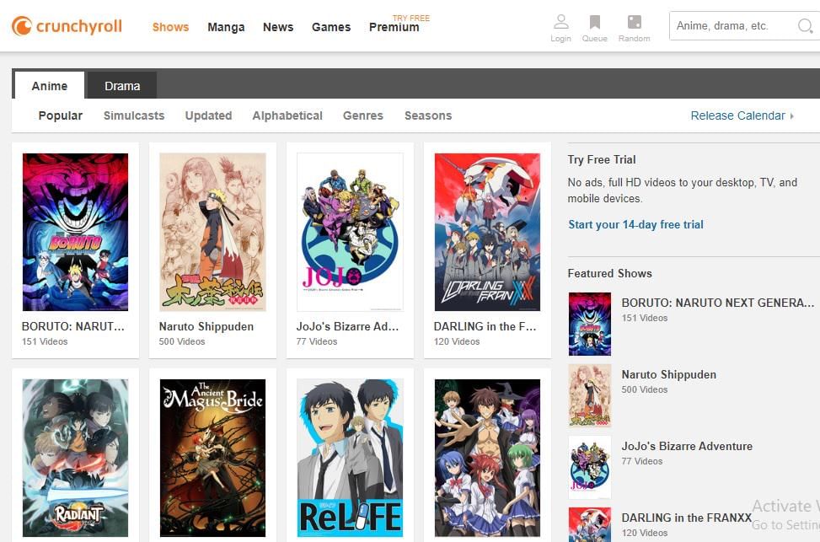Click the Crunchyroll logo icon

22,26
